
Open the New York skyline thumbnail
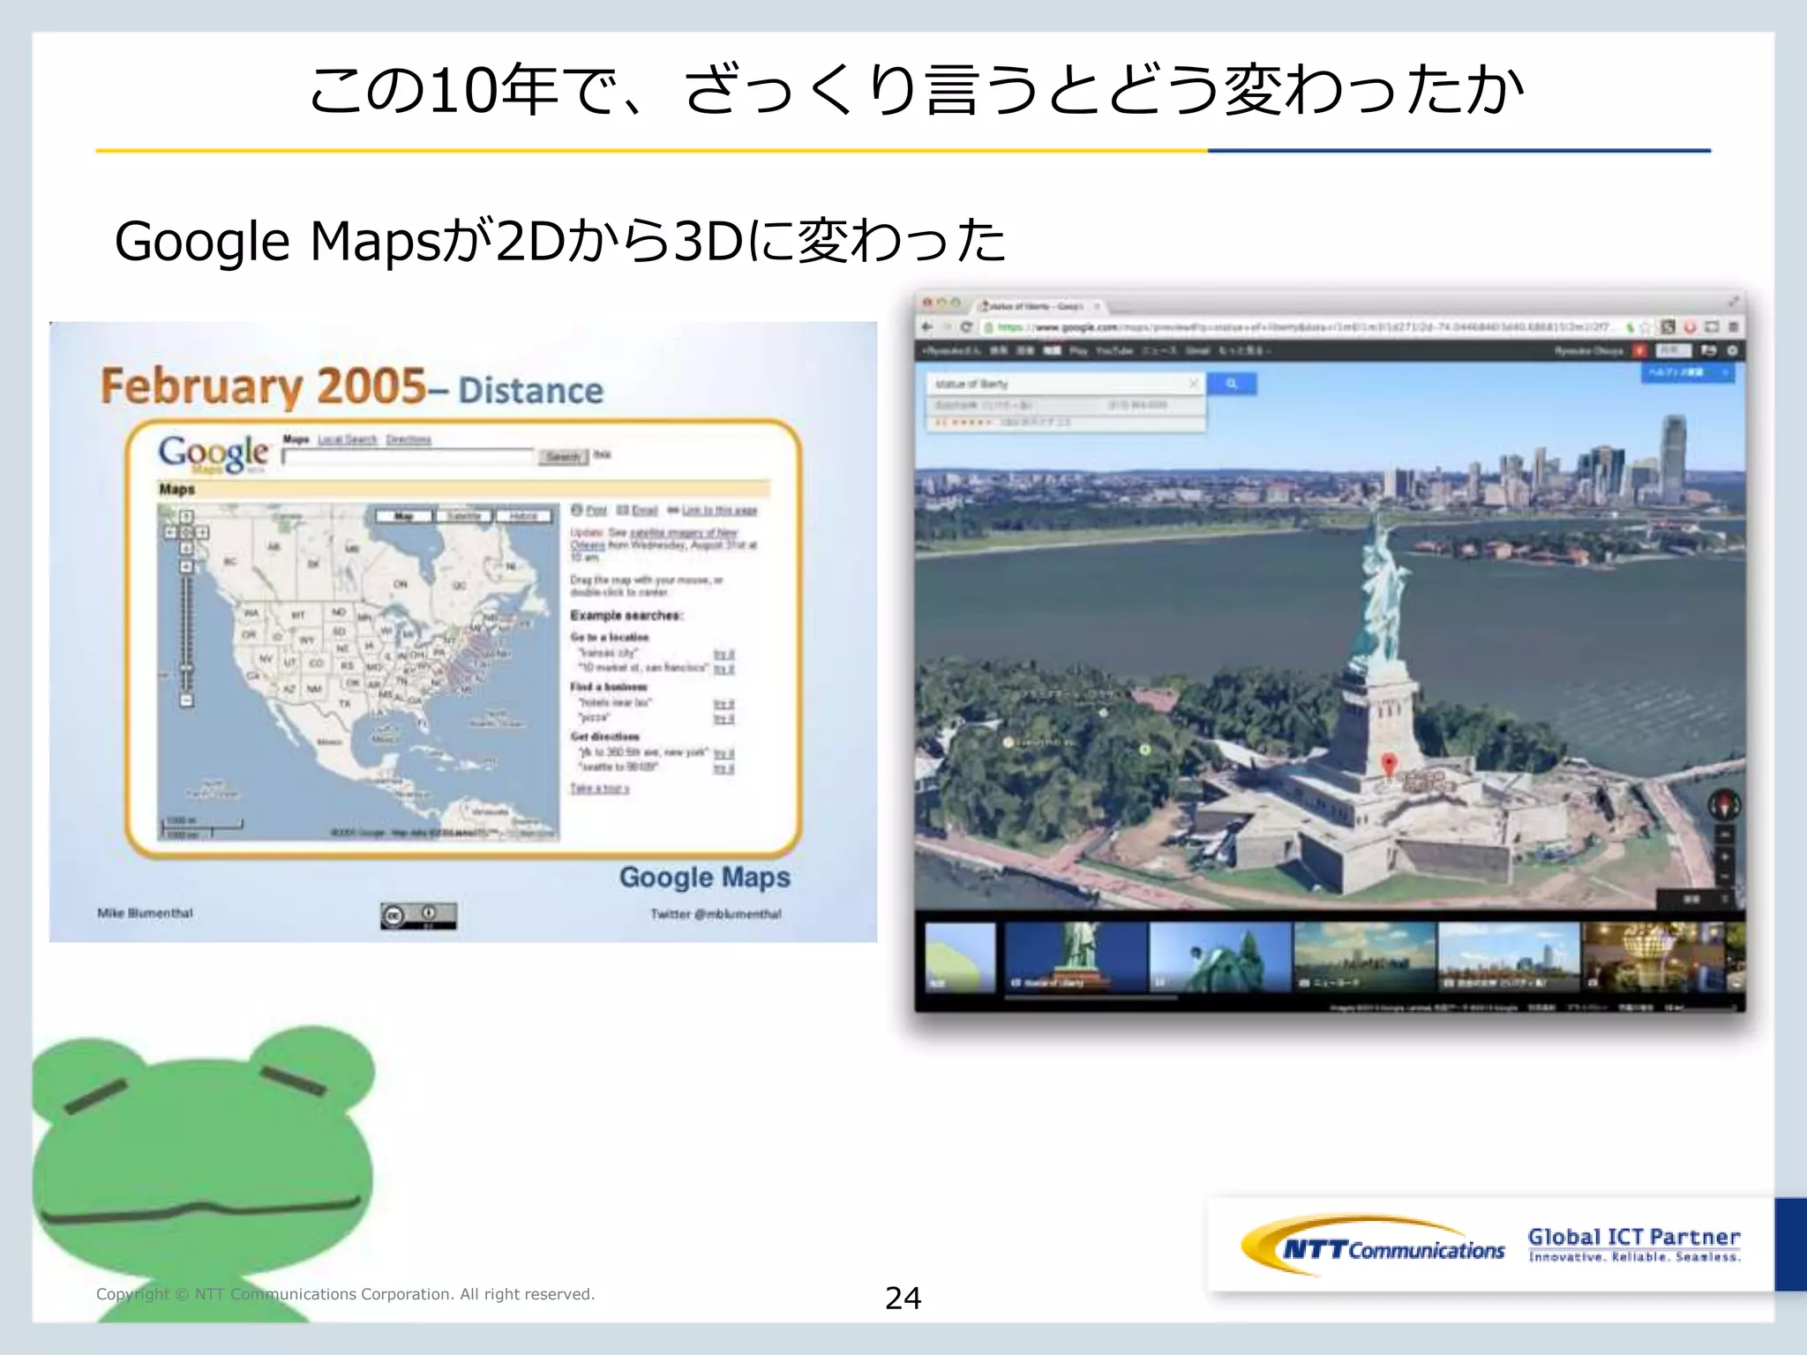1365,957
